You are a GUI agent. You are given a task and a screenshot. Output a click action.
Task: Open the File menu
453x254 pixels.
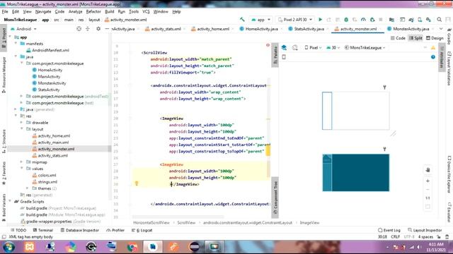tap(5, 11)
